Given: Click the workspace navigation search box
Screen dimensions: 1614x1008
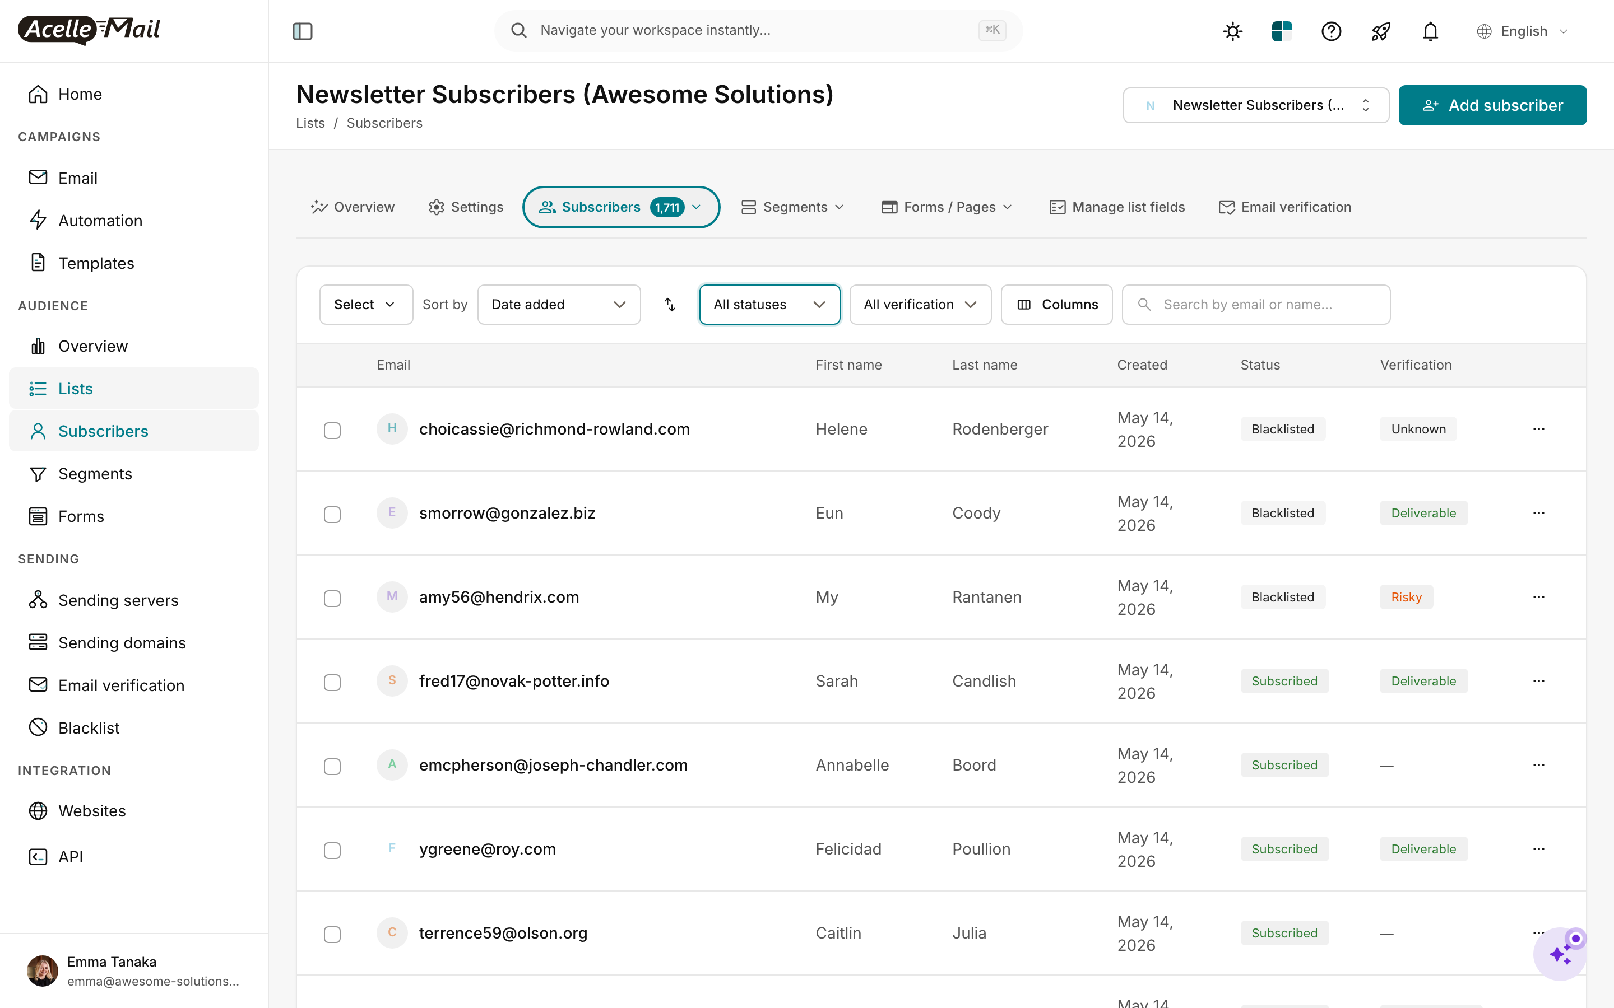Looking at the screenshot, I should [758, 31].
